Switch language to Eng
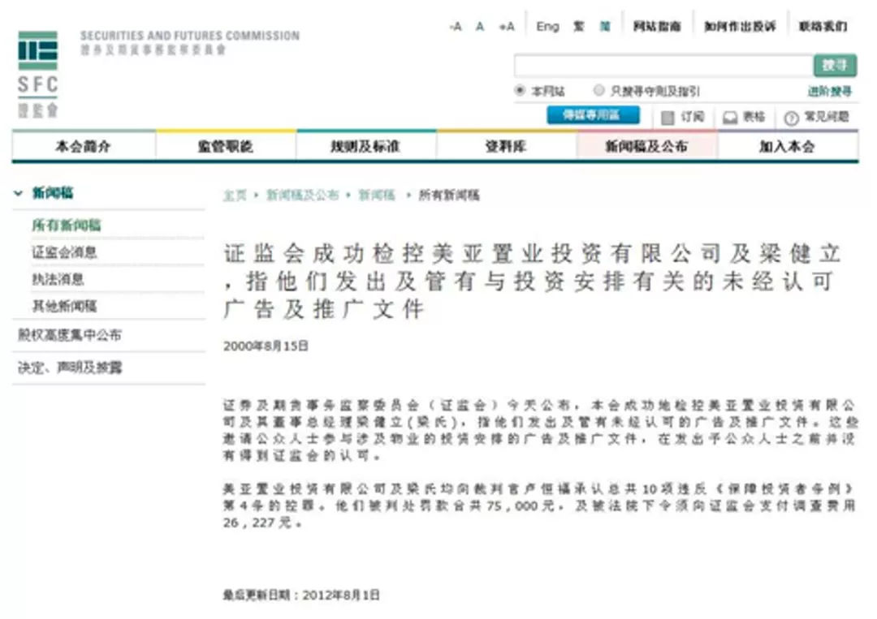The height and width of the screenshot is (619, 877). (547, 26)
